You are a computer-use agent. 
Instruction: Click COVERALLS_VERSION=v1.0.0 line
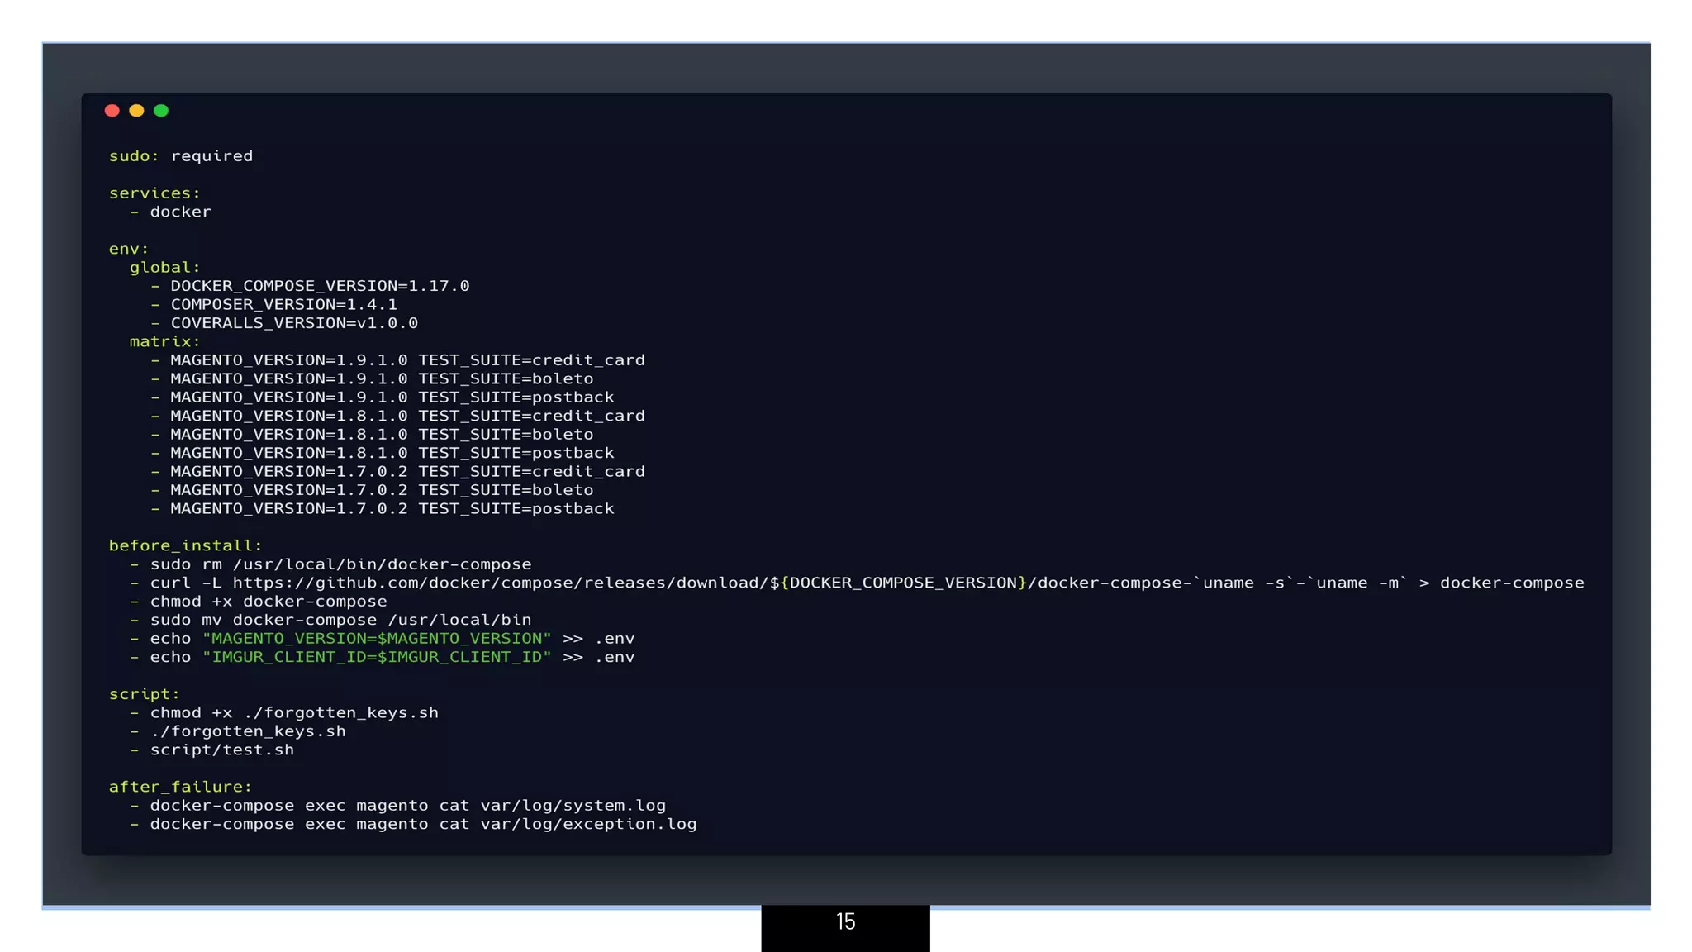pyautogui.click(x=293, y=323)
